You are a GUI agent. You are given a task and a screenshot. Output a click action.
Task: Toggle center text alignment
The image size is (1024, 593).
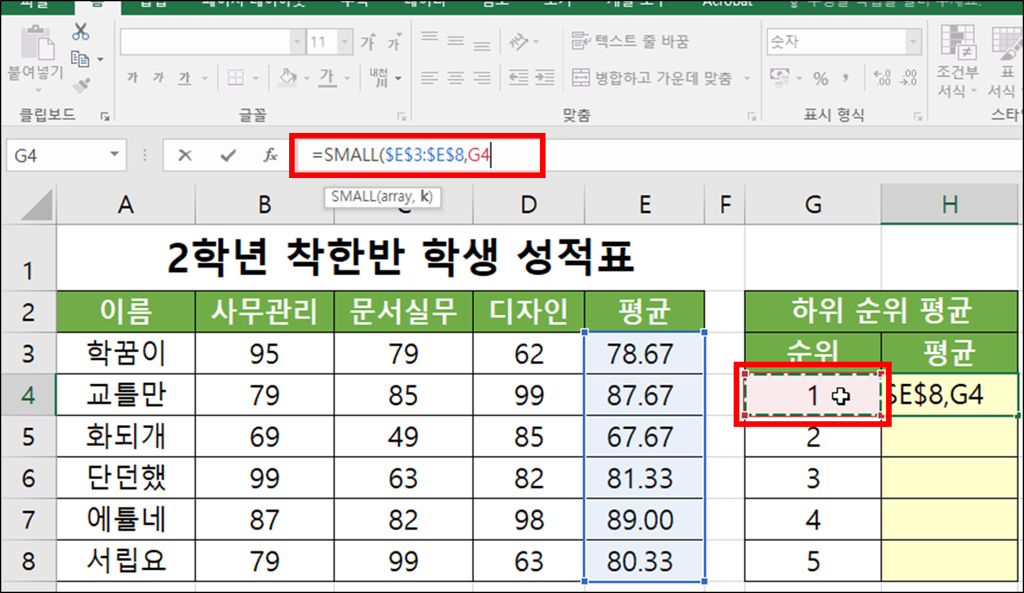click(x=456, y=78)
